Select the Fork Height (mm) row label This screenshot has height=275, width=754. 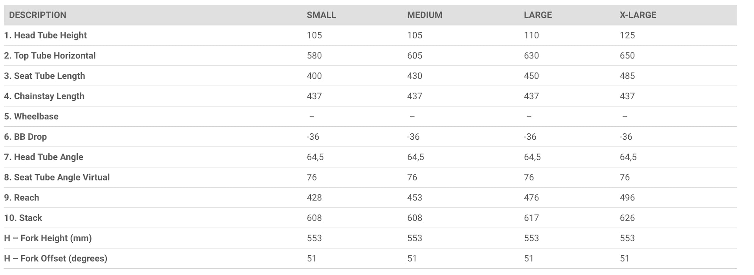tap(48, 238)
